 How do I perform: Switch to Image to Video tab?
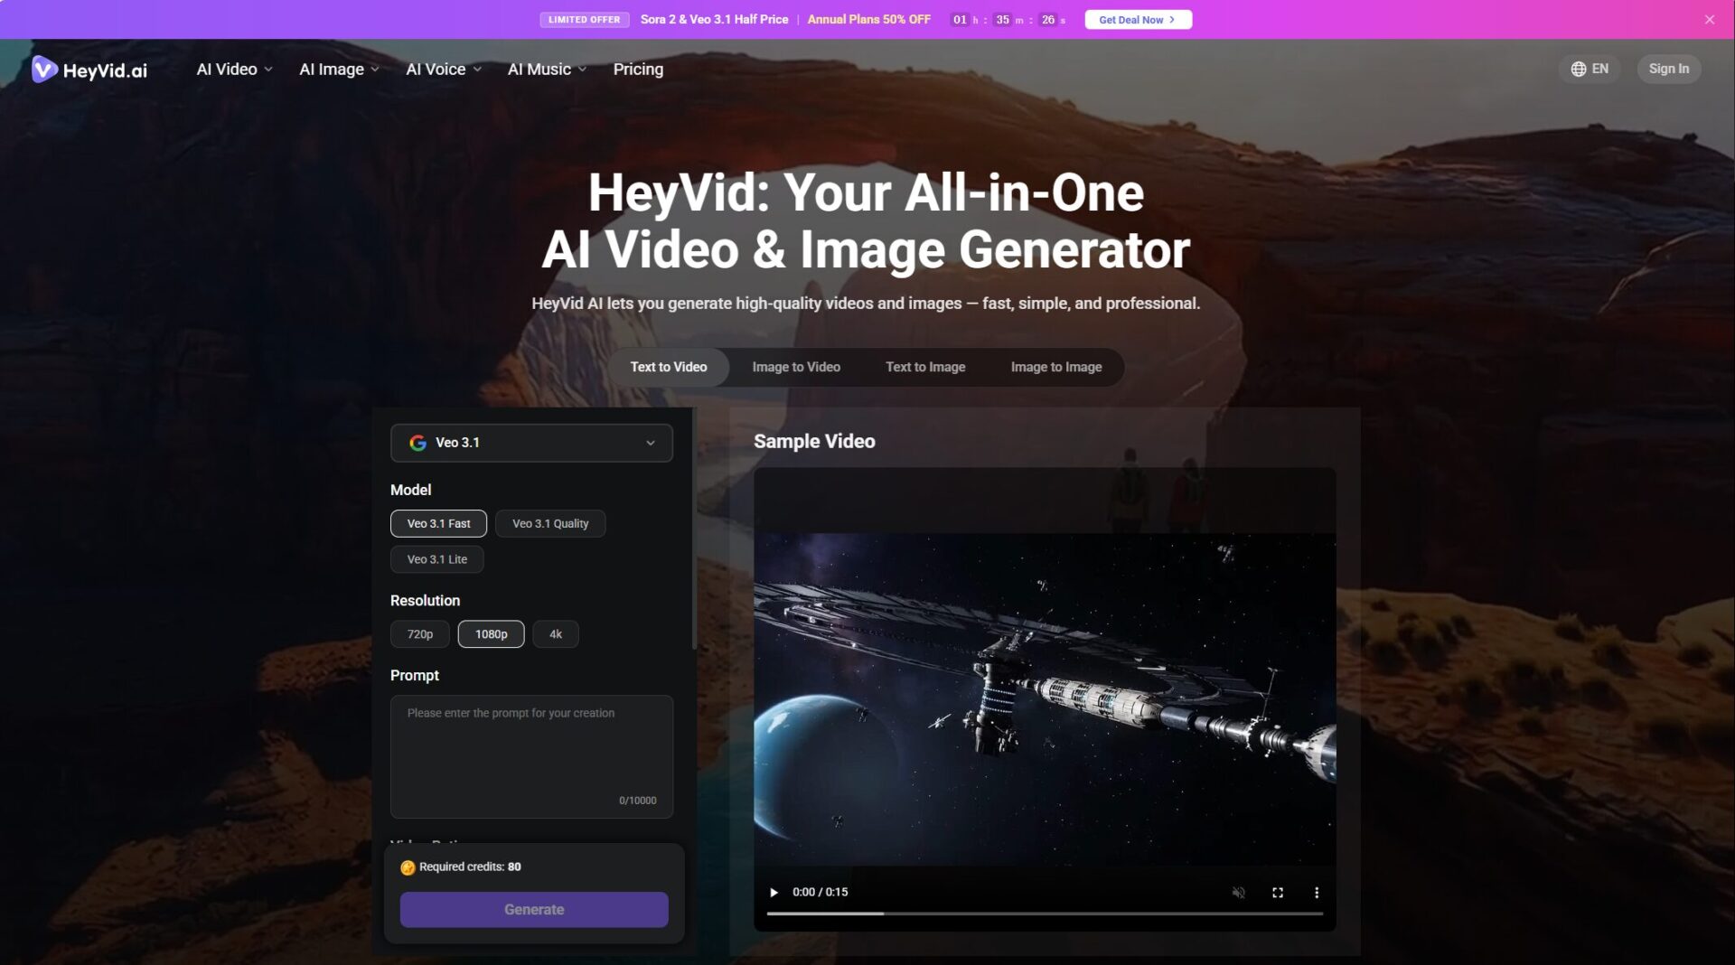pos(795,367)
